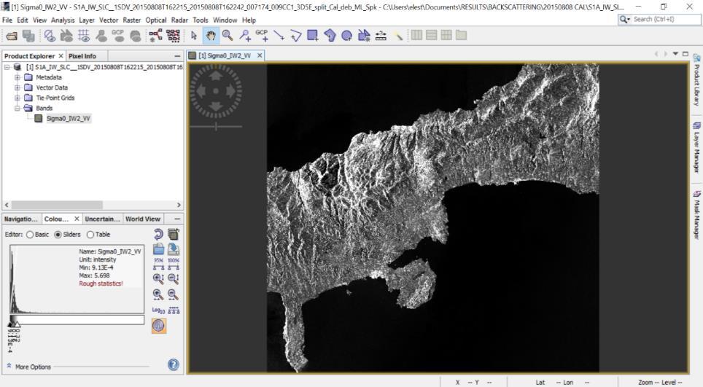703x387 pixels.
Task: Select the GCP placing tool
Action: click(x=262, y=36)
